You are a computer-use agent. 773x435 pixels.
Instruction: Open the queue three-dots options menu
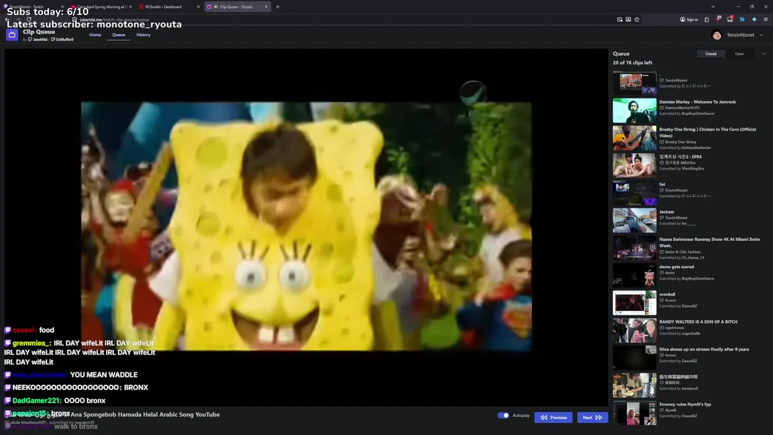click(764, 54)
